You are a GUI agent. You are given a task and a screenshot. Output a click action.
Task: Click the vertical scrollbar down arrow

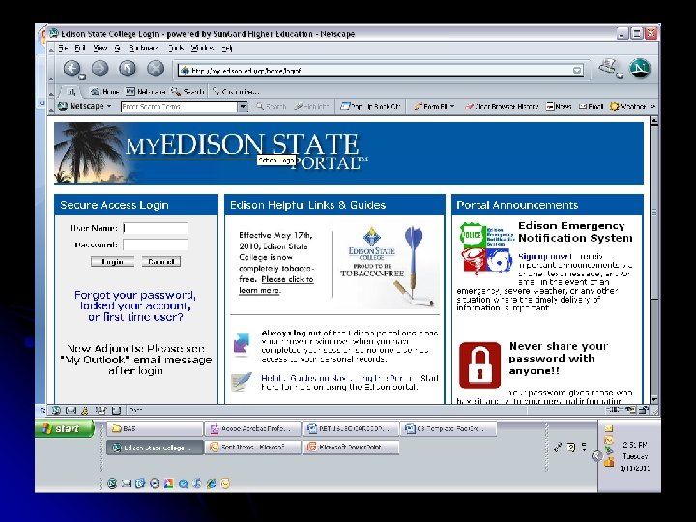coord(653,399)
